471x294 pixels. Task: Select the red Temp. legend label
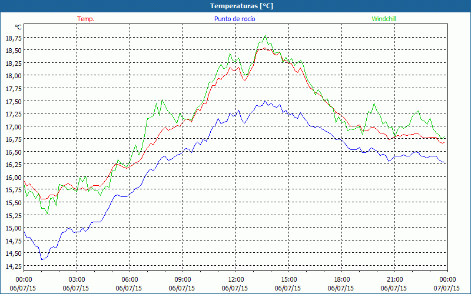86,19
